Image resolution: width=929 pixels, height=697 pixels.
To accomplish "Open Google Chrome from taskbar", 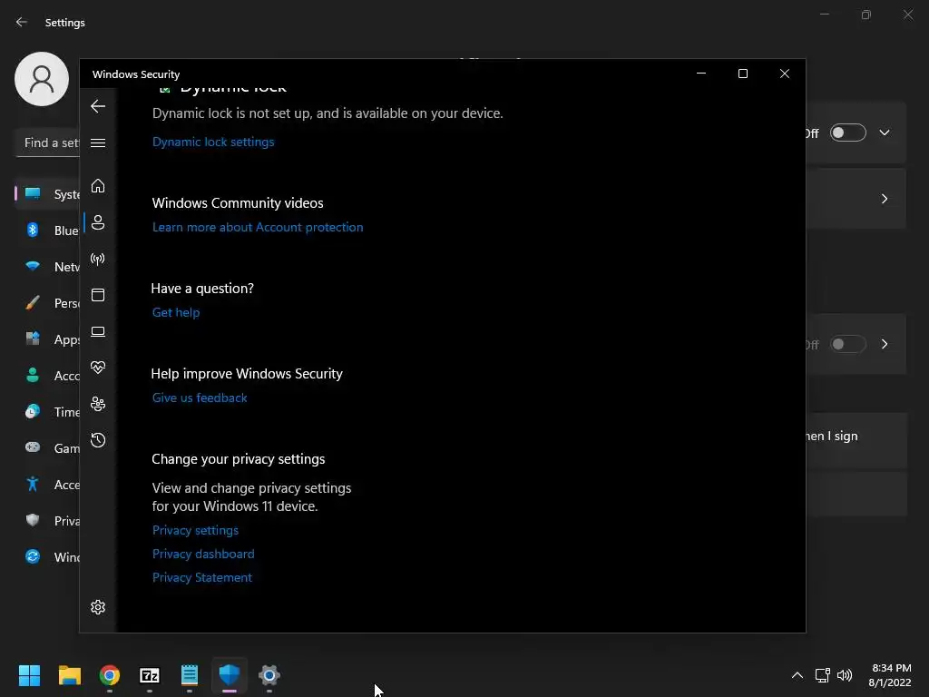I will 110,675.
